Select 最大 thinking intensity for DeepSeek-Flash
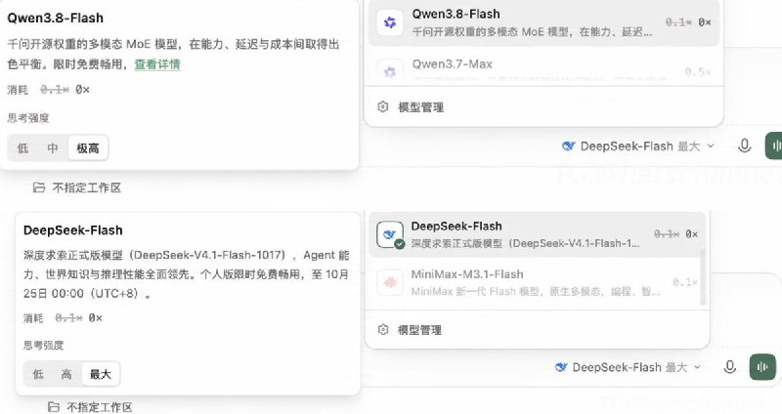The width and height of the screenshot is (782, 414). click(x=101, y=374)
